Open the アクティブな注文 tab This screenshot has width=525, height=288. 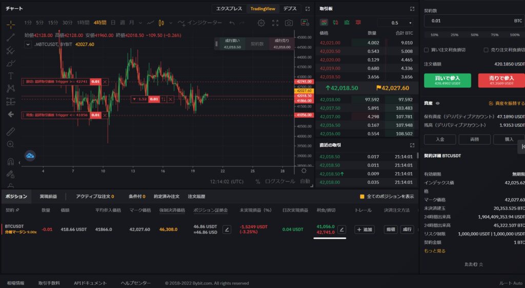[x=95, y=196]
